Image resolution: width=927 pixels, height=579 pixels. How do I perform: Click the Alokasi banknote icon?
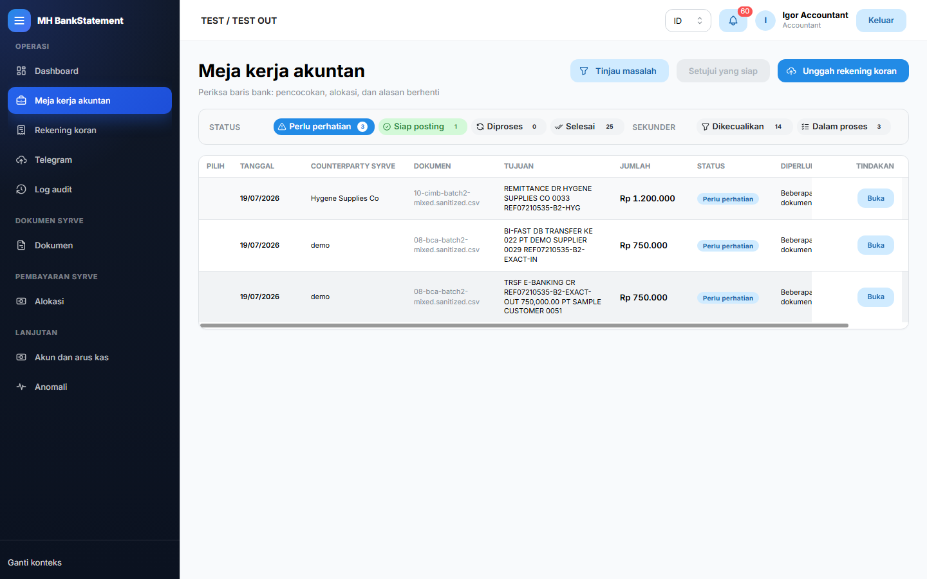click(x=21, y=301)
